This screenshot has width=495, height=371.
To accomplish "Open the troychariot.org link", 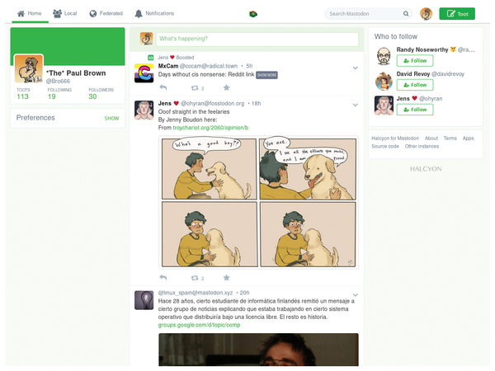I will pos(210,128).
